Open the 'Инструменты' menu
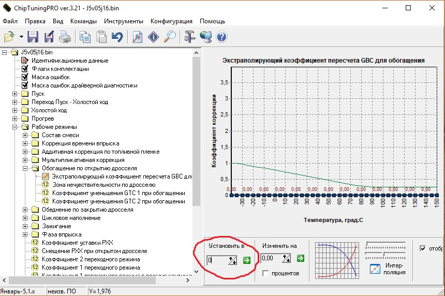 (x=123, y=21)
